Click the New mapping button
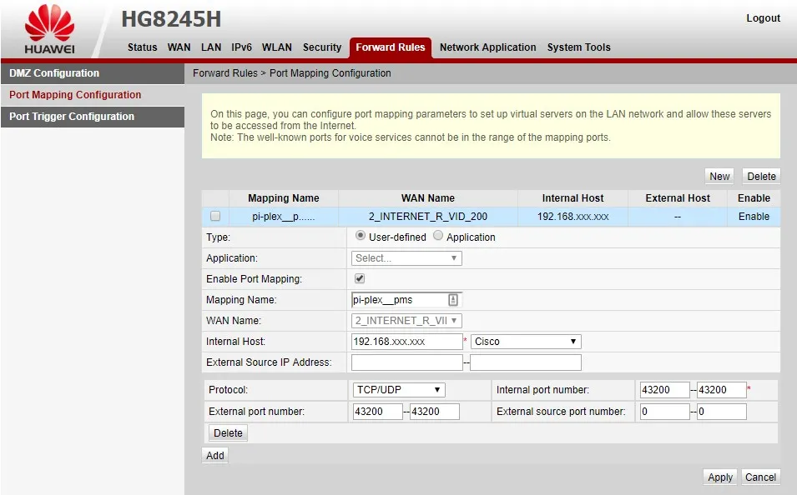The width and height of the screenshot is (797, 495). coord(719,176)
